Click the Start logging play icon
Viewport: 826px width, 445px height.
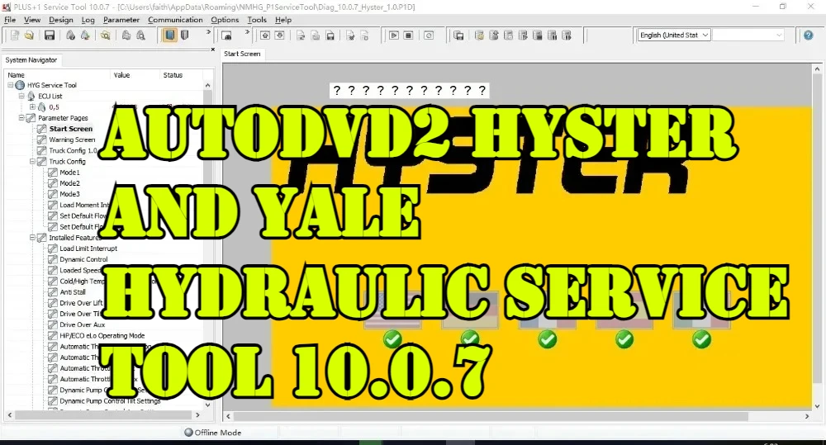(393, 36)
